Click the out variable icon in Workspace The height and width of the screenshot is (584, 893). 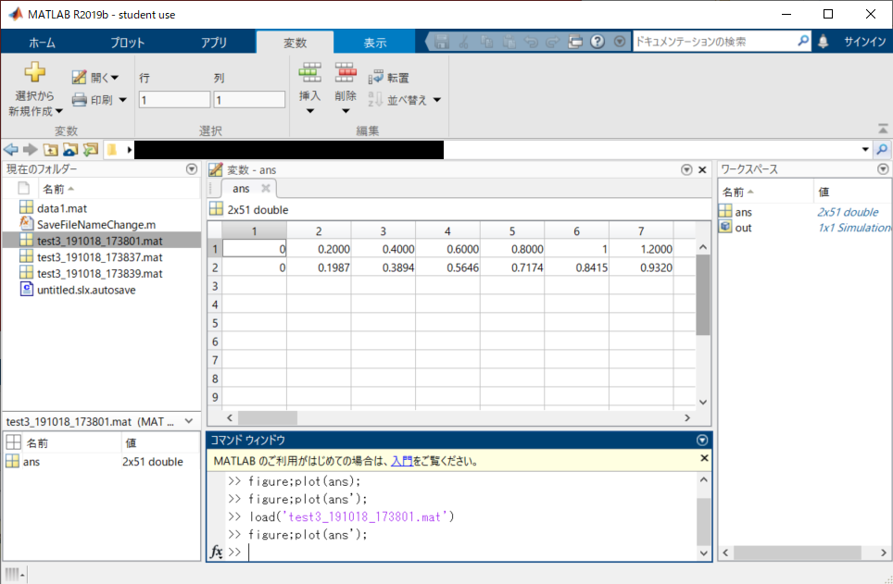pos(725,227)
